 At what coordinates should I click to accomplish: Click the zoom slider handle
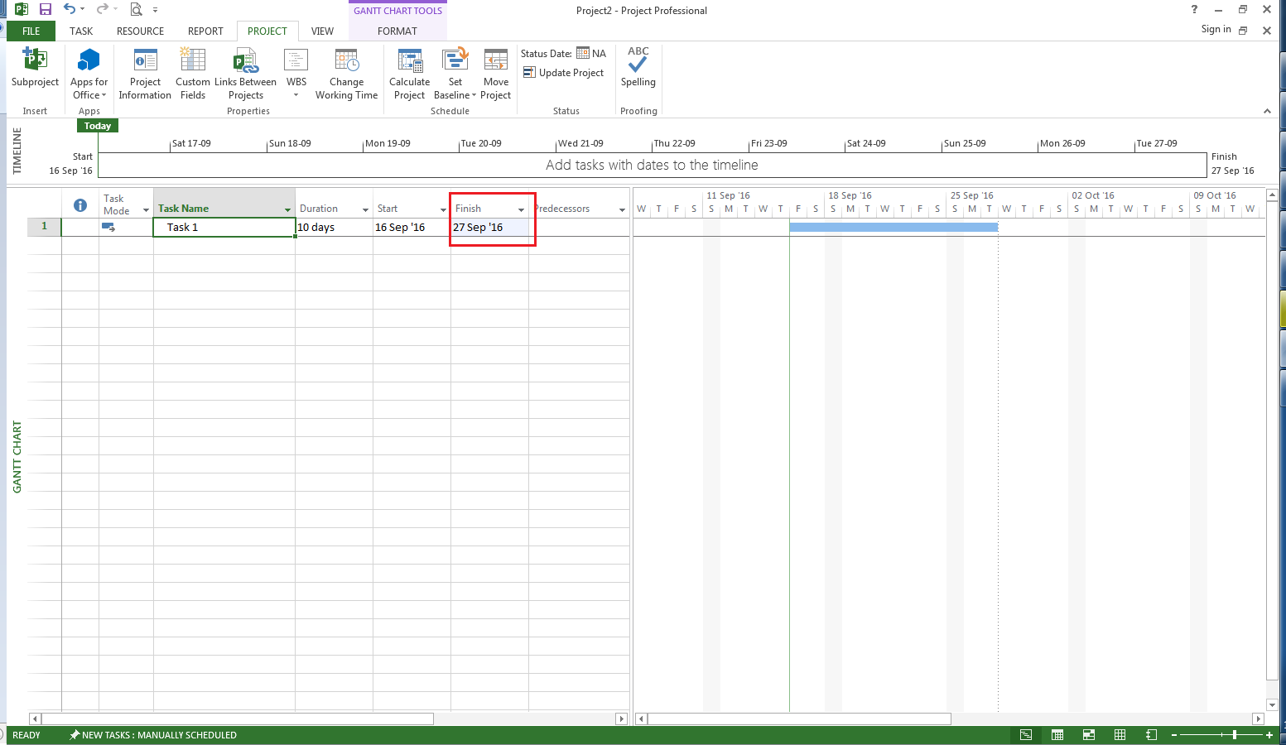[1235, 735]
